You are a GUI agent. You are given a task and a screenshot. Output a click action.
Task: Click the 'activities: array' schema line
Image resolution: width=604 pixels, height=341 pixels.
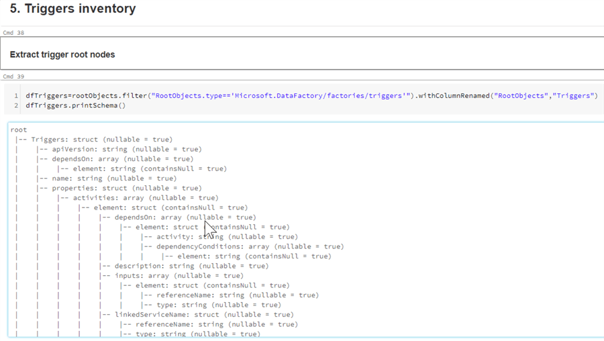(146, 197)
